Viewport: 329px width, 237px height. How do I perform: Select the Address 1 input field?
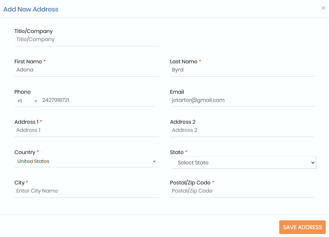(87, 130)
